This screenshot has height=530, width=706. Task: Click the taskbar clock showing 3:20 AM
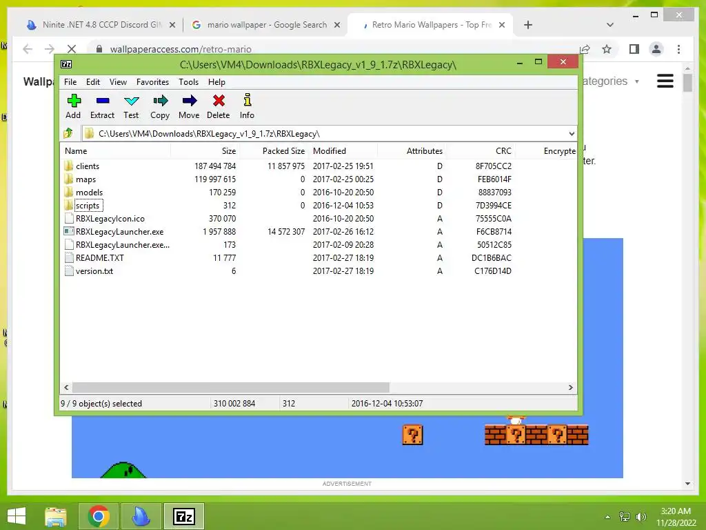[x=676, y=517]
